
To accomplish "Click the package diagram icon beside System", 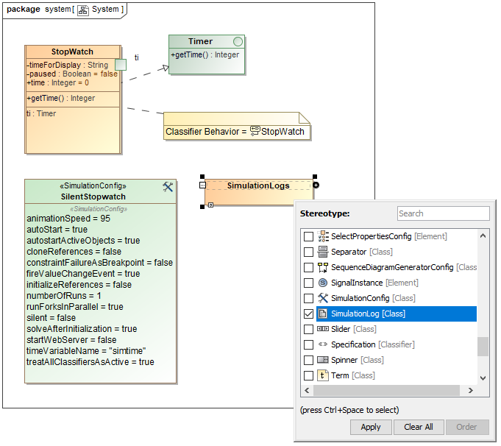I will tap(84, 9).
